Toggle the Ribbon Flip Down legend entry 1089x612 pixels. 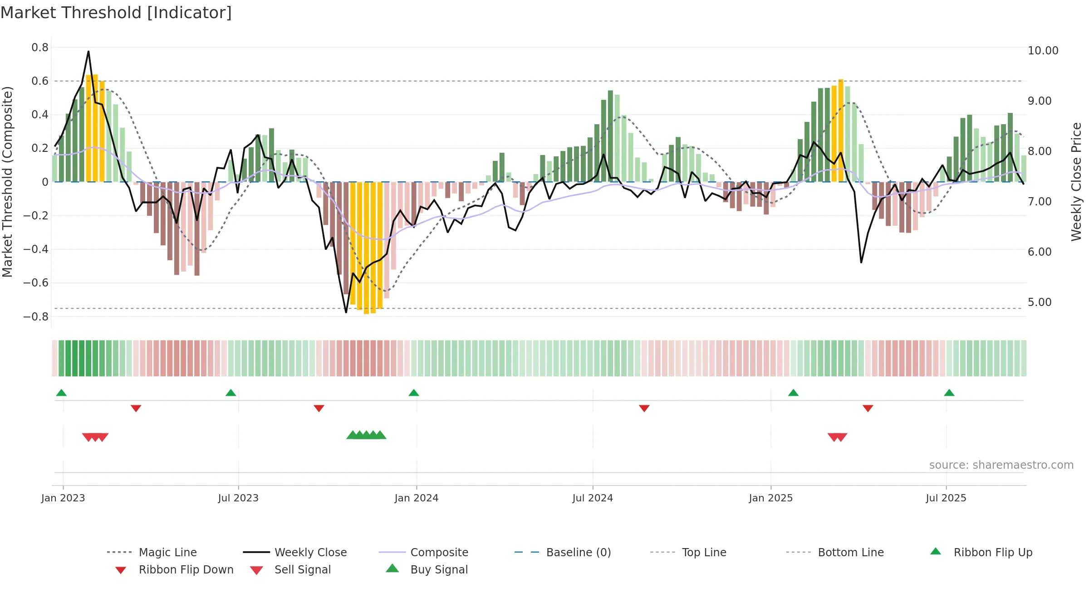(174, 569)
